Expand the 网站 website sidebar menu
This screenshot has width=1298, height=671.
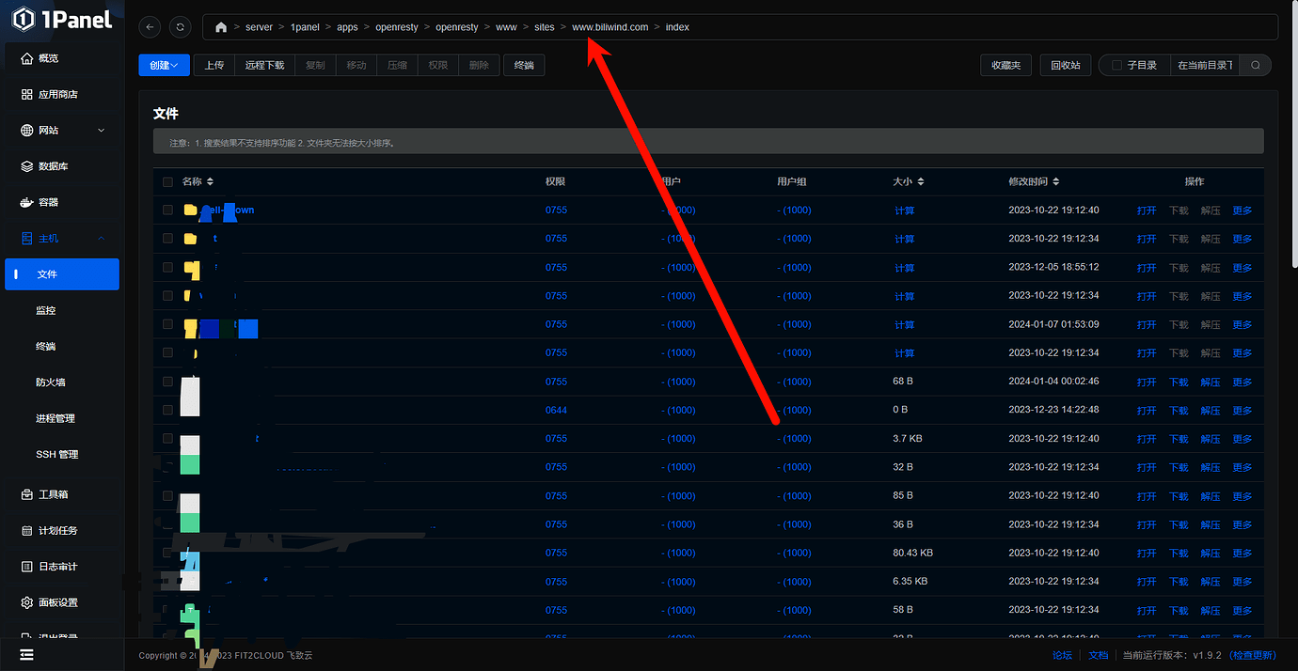[101, 131]
